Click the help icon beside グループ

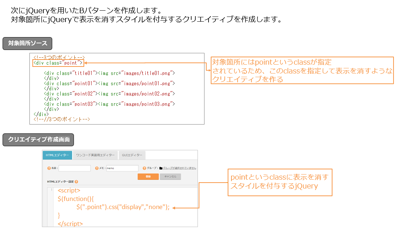point(144,168)
